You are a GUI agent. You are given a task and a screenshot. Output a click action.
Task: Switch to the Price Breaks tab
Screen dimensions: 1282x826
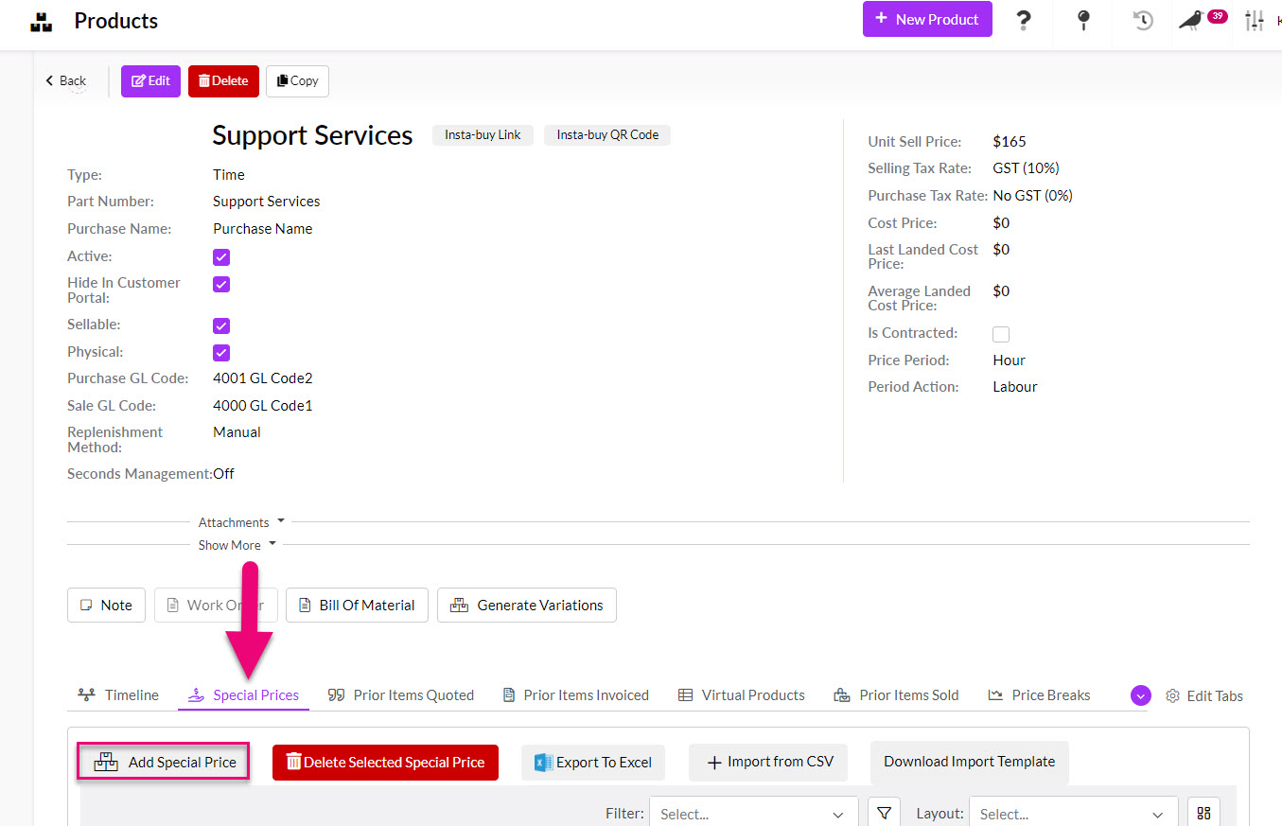1039,695
